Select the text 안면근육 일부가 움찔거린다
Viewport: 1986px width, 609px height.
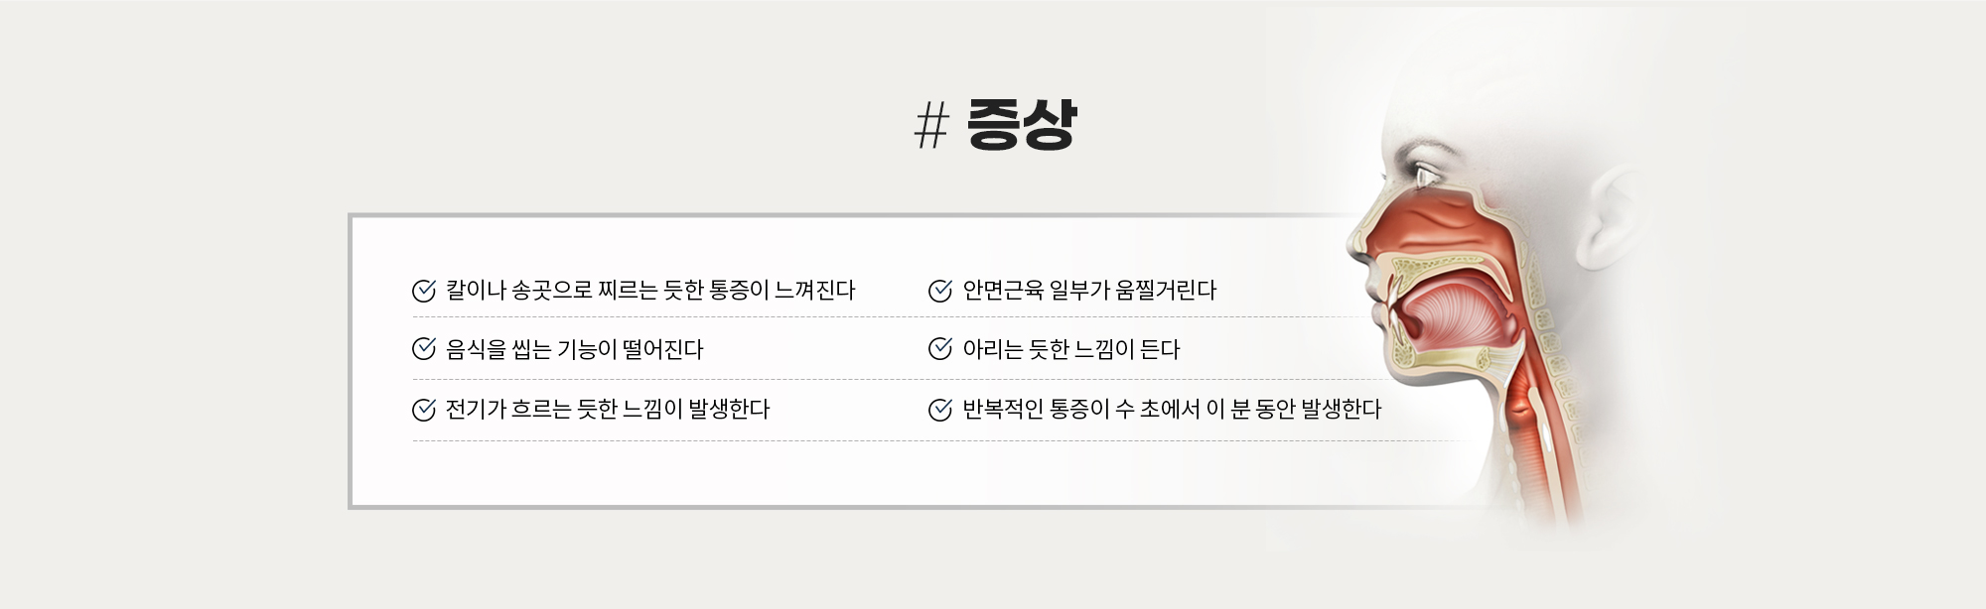(1089, 291)
